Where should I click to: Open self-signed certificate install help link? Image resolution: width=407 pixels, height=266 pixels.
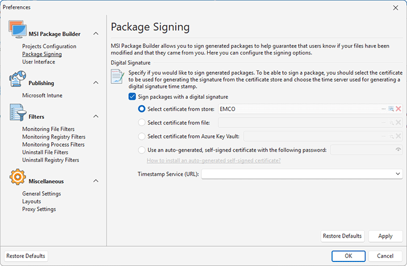(213, 160)
